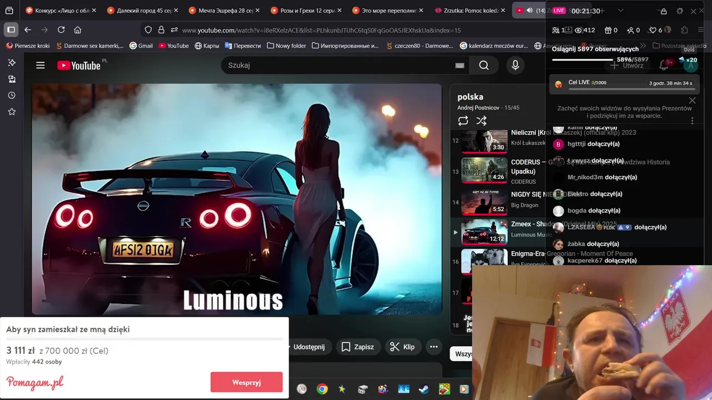Click the Wesprzyj donate button
This screenshot has width=712, height=400.
246,382
